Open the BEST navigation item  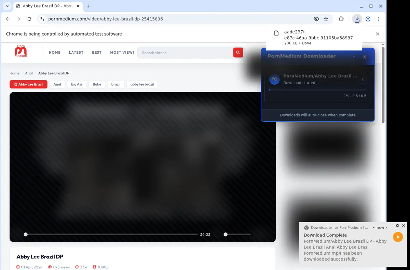point(97,53)
